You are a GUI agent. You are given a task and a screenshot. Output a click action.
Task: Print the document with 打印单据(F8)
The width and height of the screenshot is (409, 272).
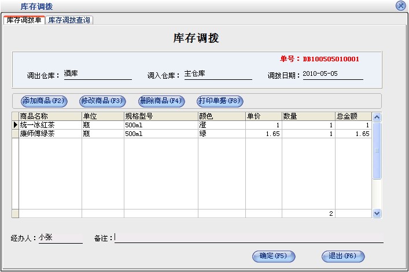click(220, 101)
